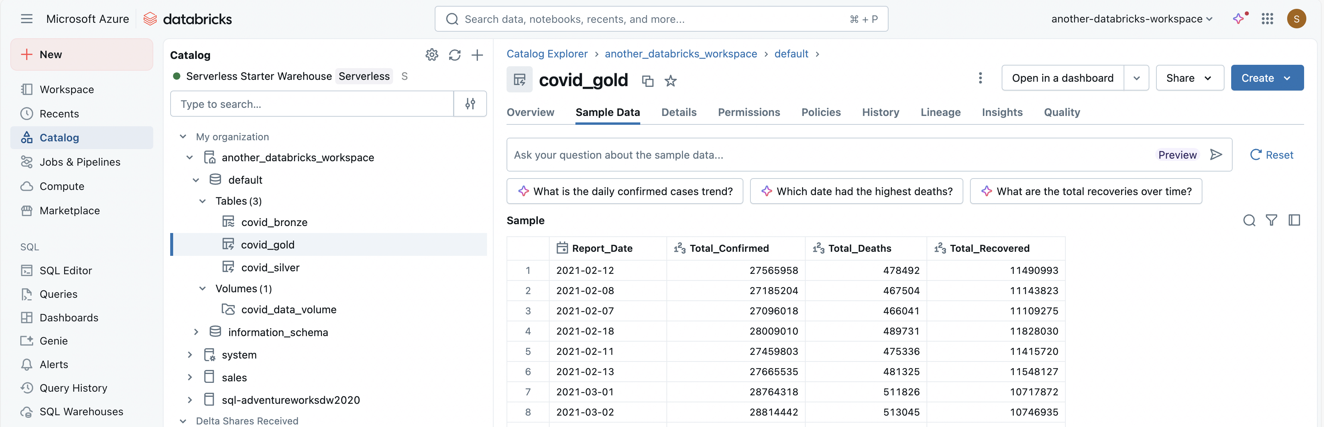1324x427 pixels.
Task: Expand the information_schema node
Action: tap(196, 332)
